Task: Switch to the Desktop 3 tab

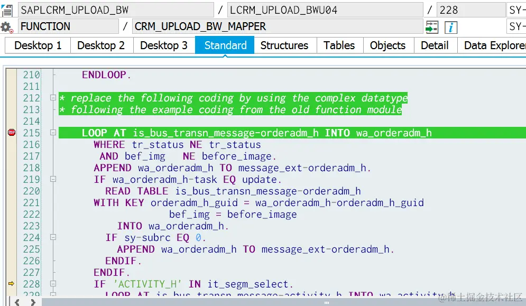Action: [x=164, y=45]
